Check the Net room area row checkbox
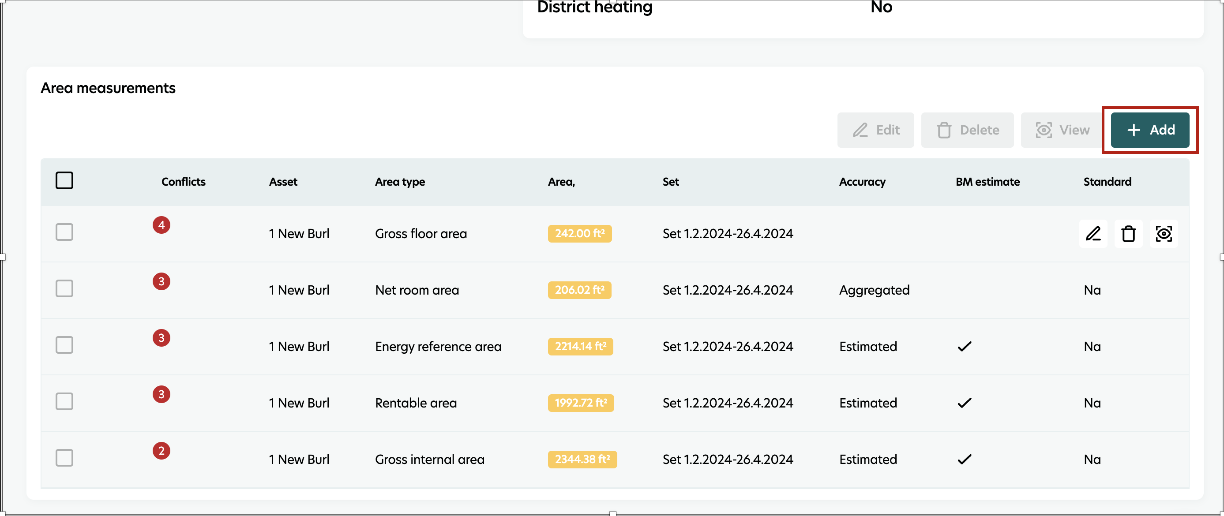The image size is (1224, 516). [x=64, y=288]
